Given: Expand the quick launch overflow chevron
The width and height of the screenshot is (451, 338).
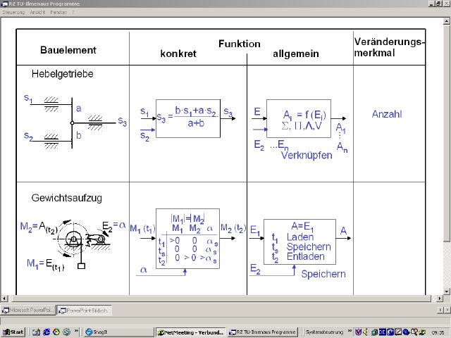Looking at the screenshot, I should (x=76, y=332).
